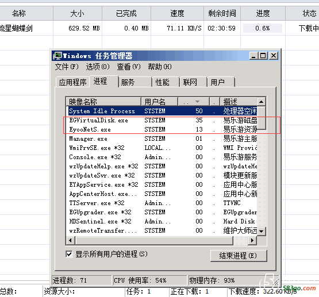Open the 文件(F) menu
Viewport: 319px width, 297px height.
[x=67, y=67]
